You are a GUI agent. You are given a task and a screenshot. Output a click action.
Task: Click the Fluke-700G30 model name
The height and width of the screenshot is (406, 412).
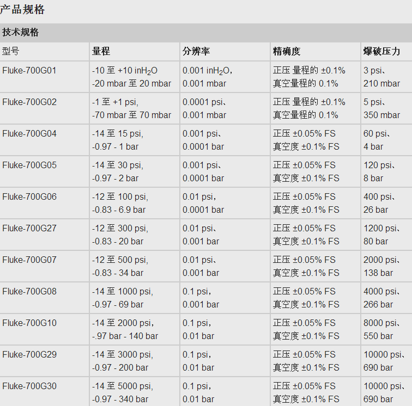pos(29,386)
